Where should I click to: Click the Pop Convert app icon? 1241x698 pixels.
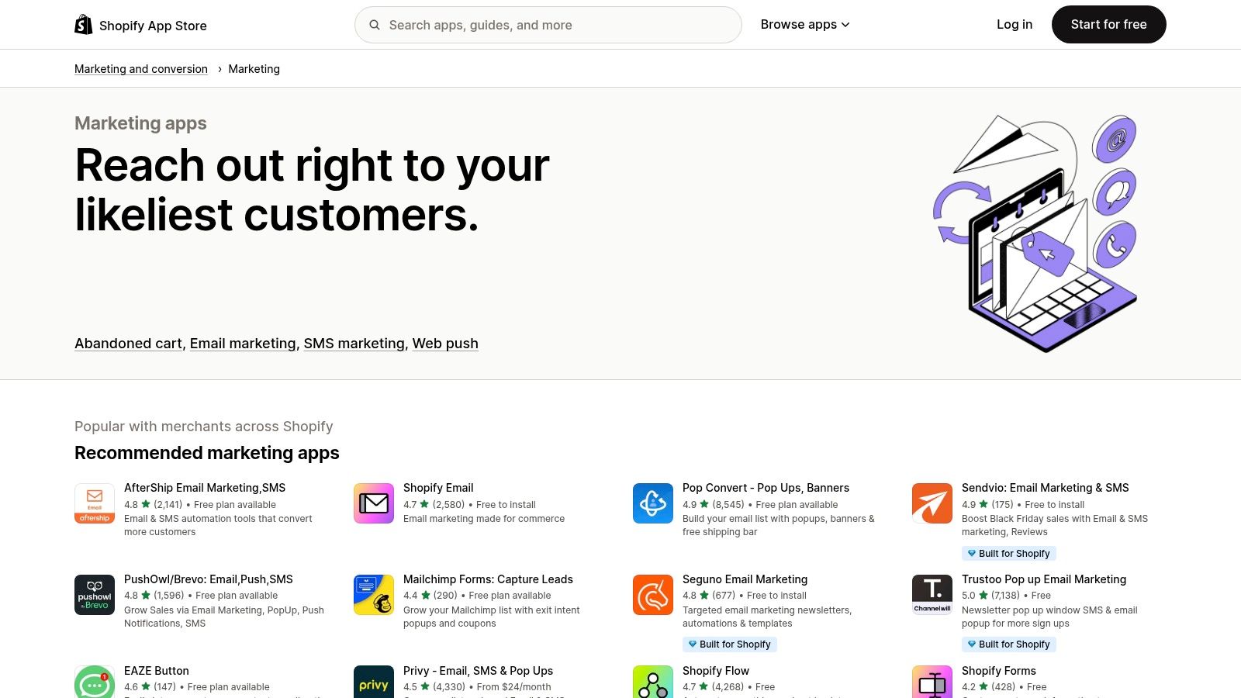[x=652, y=503]
